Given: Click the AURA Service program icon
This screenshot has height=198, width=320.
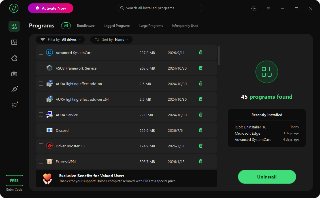Looking at the screenshot, I should tap(49, 115).
